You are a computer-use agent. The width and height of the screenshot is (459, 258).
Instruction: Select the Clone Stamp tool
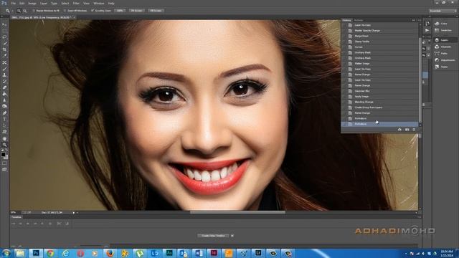4,75
